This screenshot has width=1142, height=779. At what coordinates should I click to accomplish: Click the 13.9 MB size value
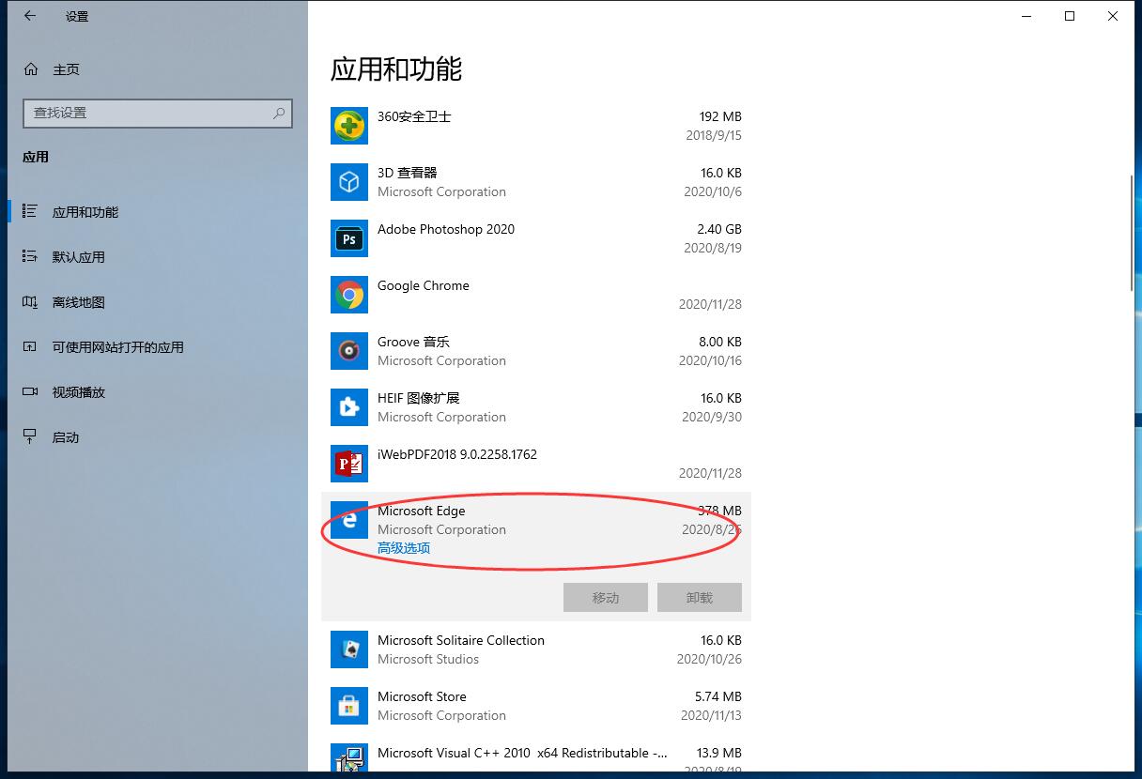[x=720, y=753]
